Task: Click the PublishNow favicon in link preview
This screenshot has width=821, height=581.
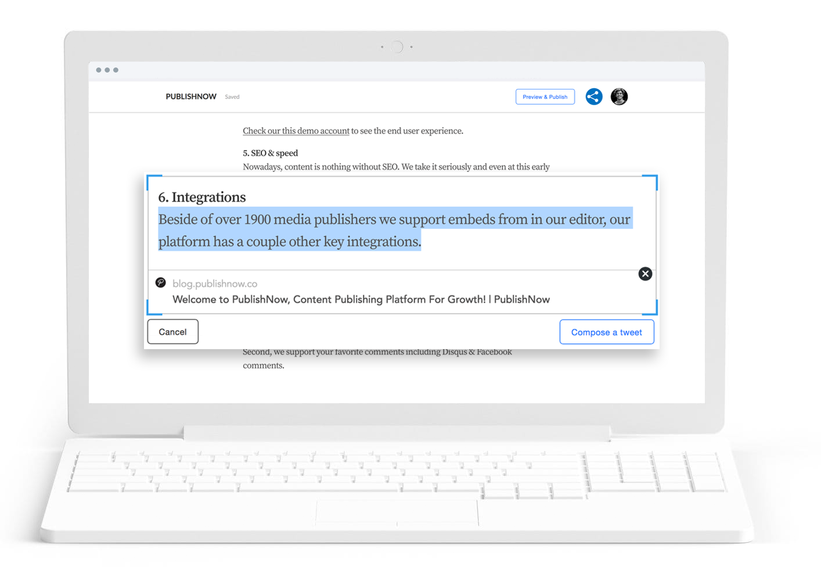Action: click(161, 283)
